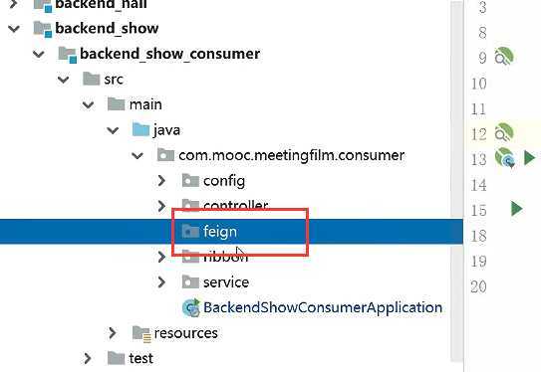Click the Spring class gutter icon on line 13
This screenshot has width=541, height=372.
(x=505, y=158)
